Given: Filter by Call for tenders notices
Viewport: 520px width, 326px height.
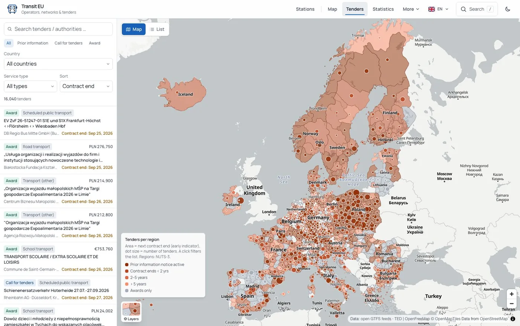Looking at the screenshot, I should (68, 43).
